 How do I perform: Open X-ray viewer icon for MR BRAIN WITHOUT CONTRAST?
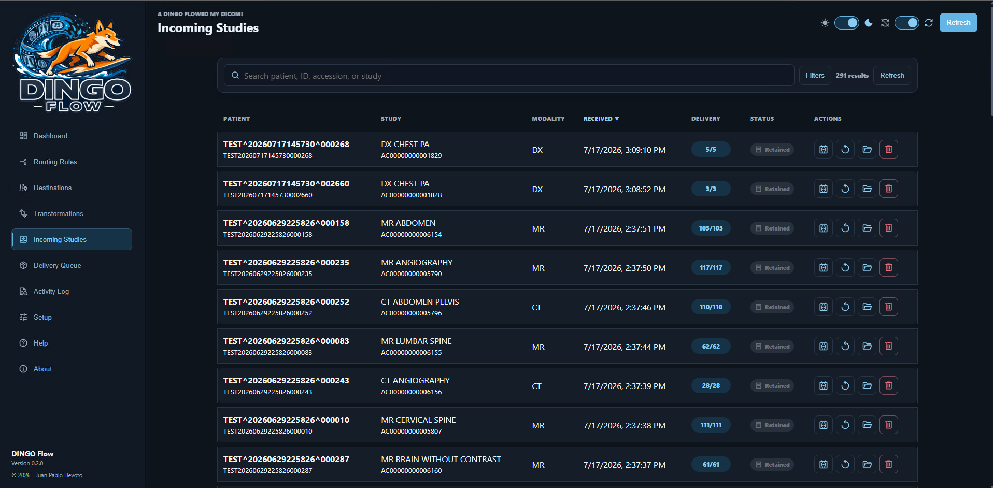tap(824, 464)
